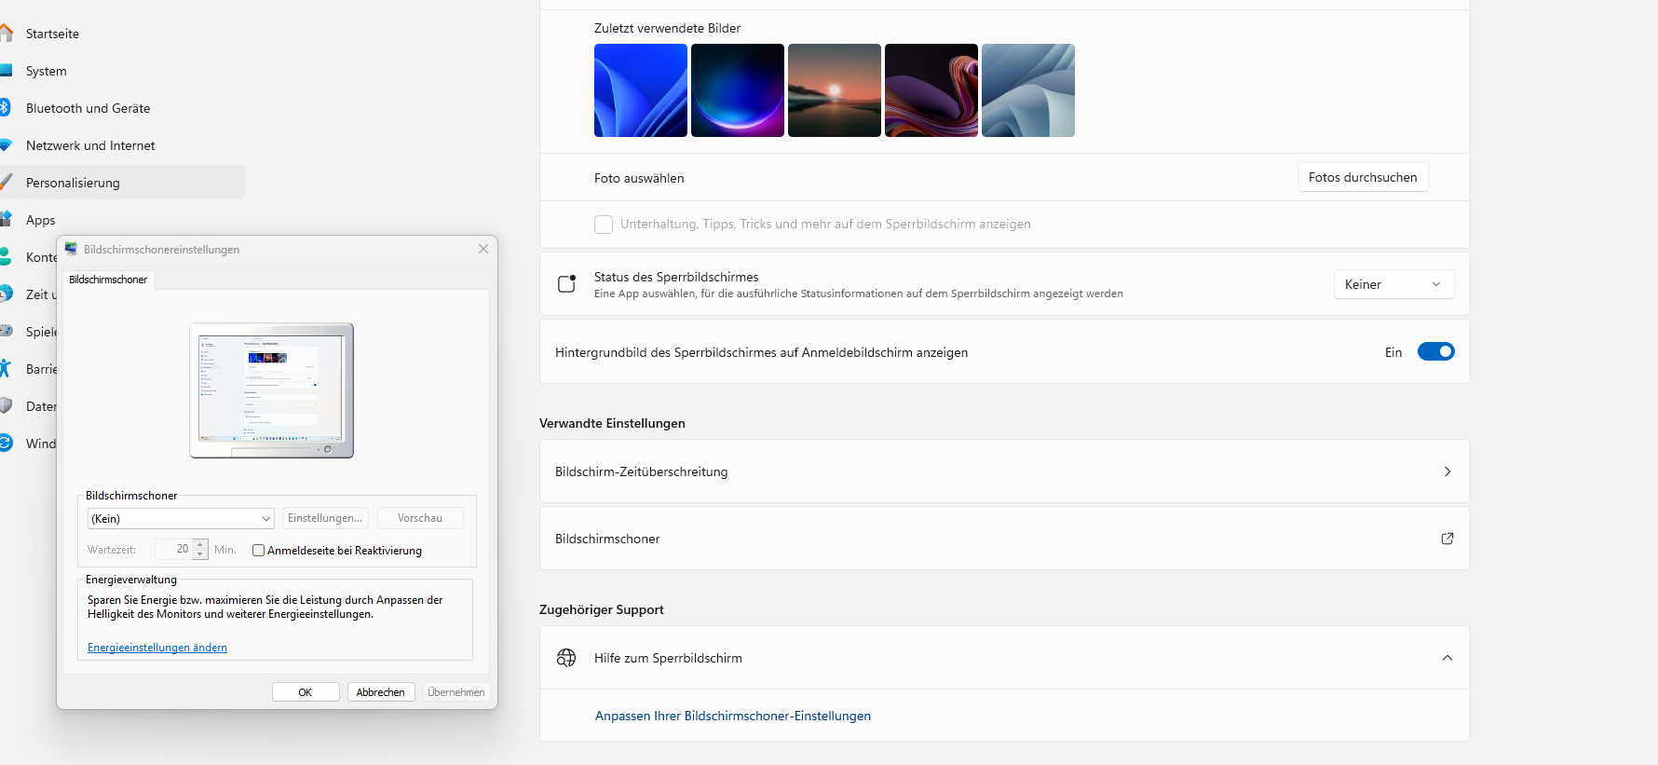Open Energieeinstellungen ändern link
This screenshot has width=1658, height=765.
[x=157, y=648]
